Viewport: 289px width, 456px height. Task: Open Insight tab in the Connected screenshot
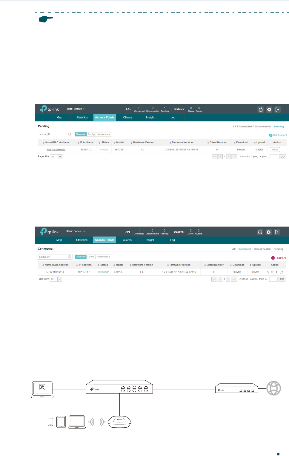click(150, 240)
